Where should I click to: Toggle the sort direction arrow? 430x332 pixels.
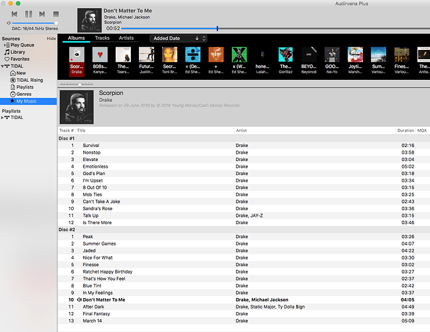coord(197,39)
